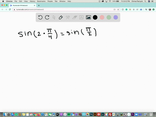Open Google Chrome from the dock
Screen dimensions: 156x117
pyautogui.click(x=35, y=114)
